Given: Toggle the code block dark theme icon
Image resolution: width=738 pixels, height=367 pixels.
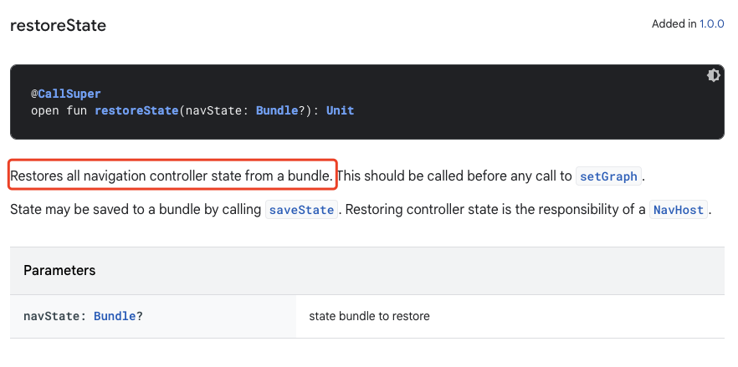Looking at the screenshot, I should (x=714, y=75).
